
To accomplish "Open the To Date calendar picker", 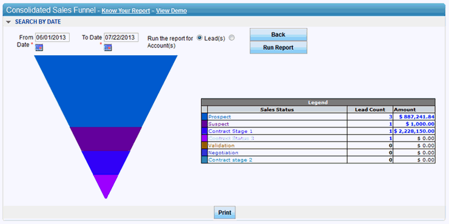I will (x=107, y=47).
